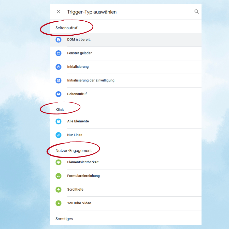229x229 pixels.
Task: Click the Fenster geladen icon
Action: point(59,53)
